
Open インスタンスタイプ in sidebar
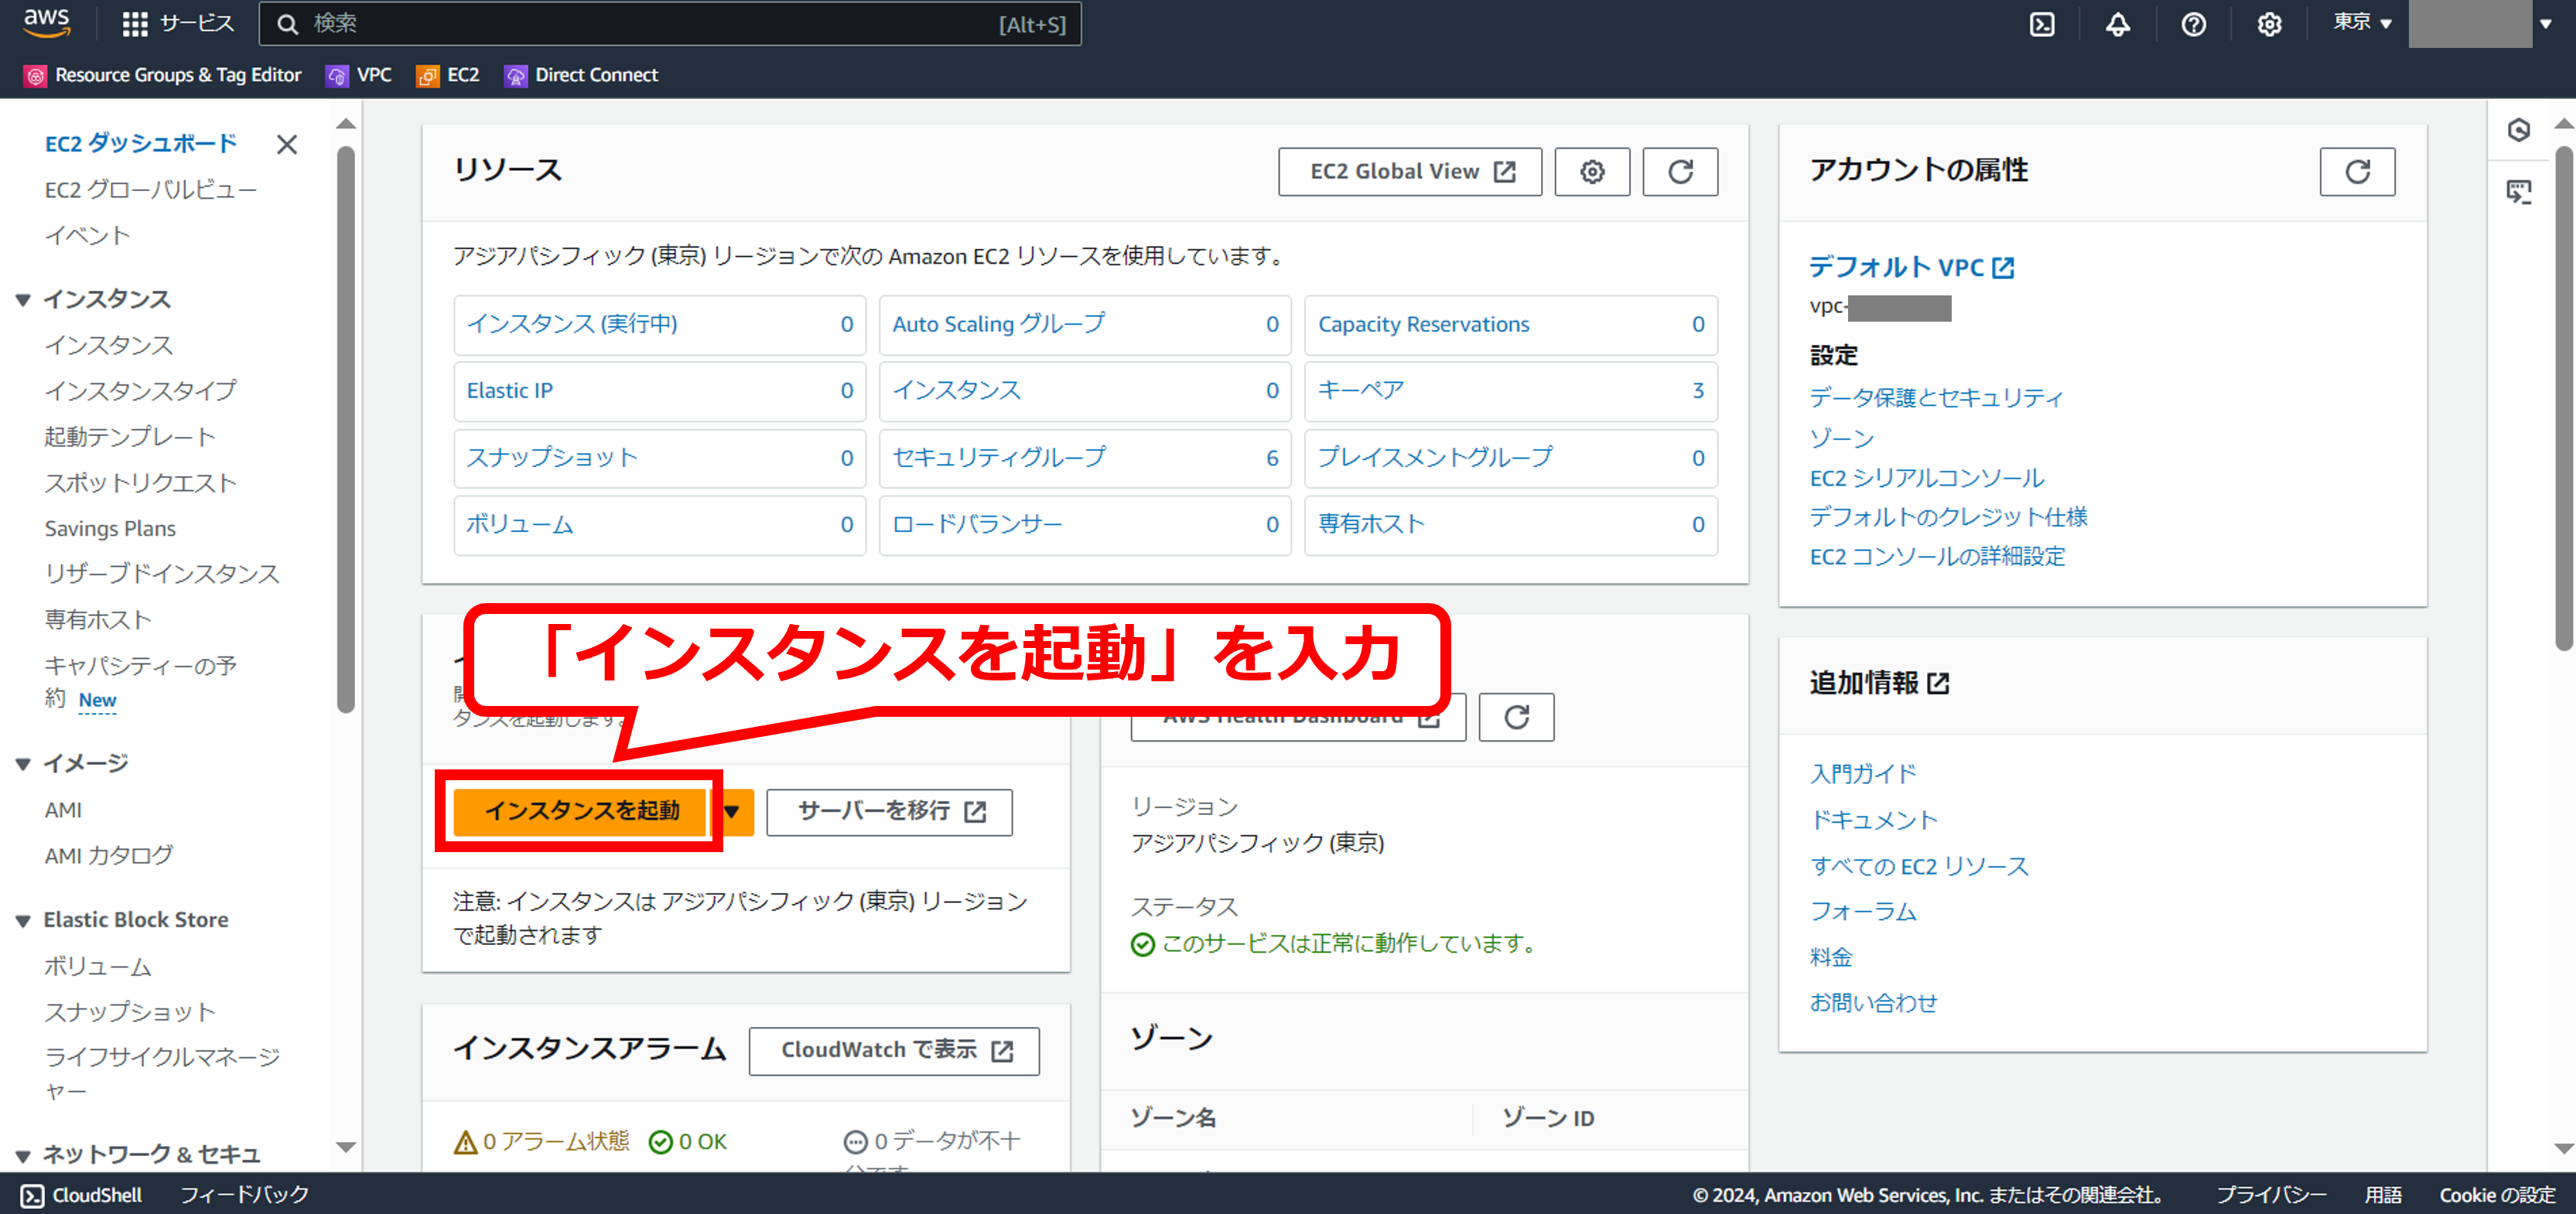click(141, 390)
